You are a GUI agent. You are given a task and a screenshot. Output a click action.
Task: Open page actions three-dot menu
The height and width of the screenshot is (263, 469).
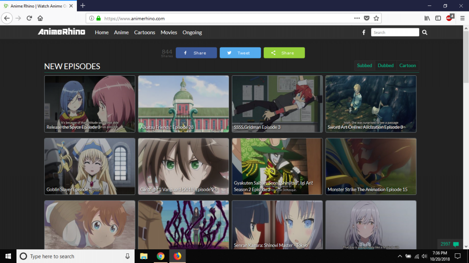coord(357,18)
